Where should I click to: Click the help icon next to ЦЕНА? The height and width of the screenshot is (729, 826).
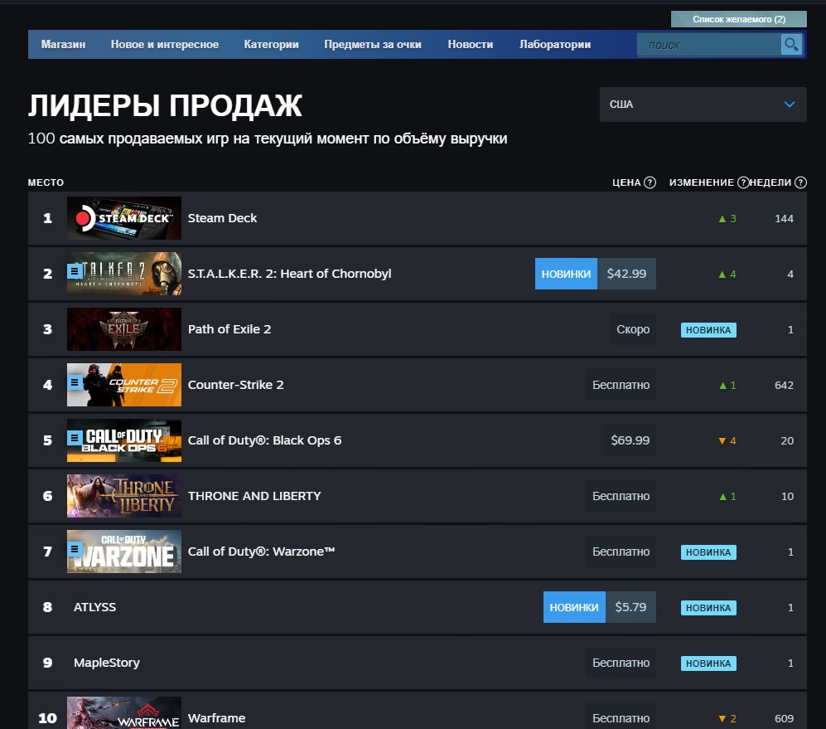pos(650,182)
